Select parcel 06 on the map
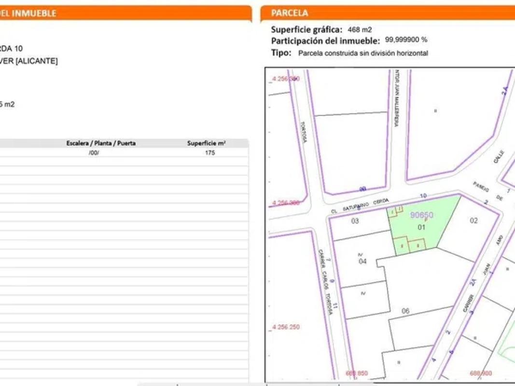This screenshot has height=386, width=515. click(x=405, y=311)
